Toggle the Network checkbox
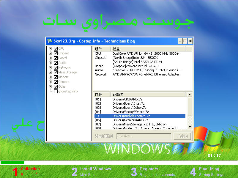The height and width of the screenshot is (178, 238). tap(56, 67)
